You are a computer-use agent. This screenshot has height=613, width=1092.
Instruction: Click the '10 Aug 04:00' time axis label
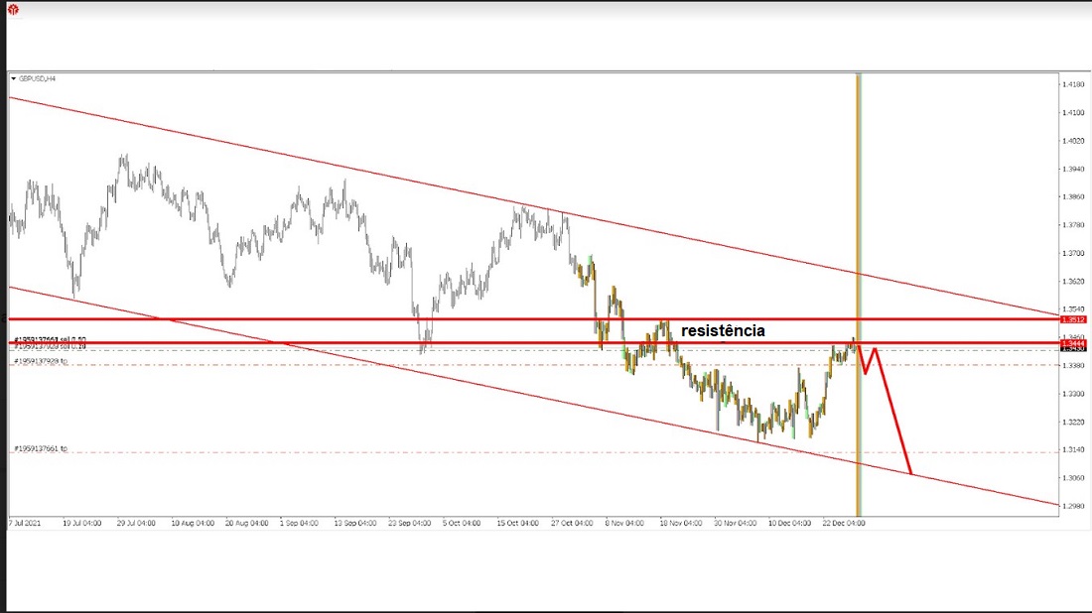pyautogui.click(x=193, y=523)
